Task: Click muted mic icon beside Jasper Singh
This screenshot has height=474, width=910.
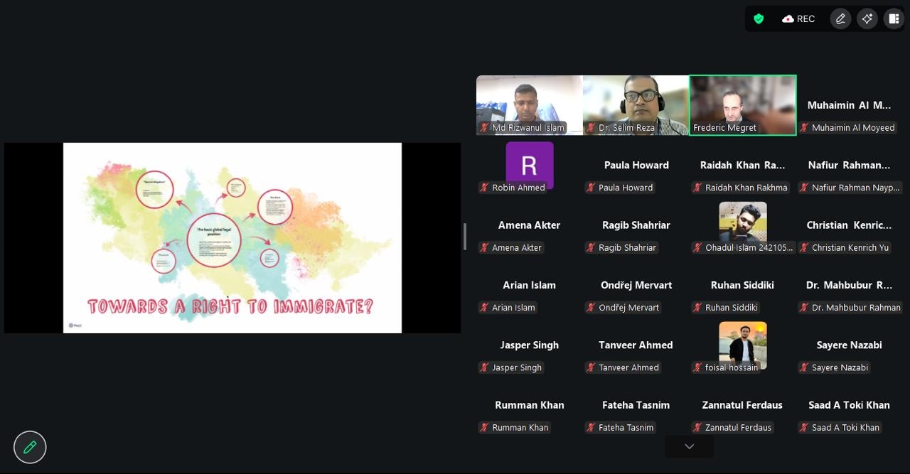Action: [484, 368]
